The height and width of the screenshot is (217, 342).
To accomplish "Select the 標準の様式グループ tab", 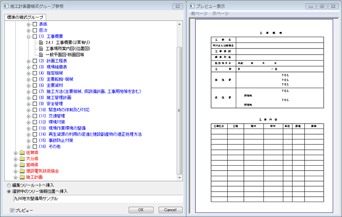I will (25, 17).
